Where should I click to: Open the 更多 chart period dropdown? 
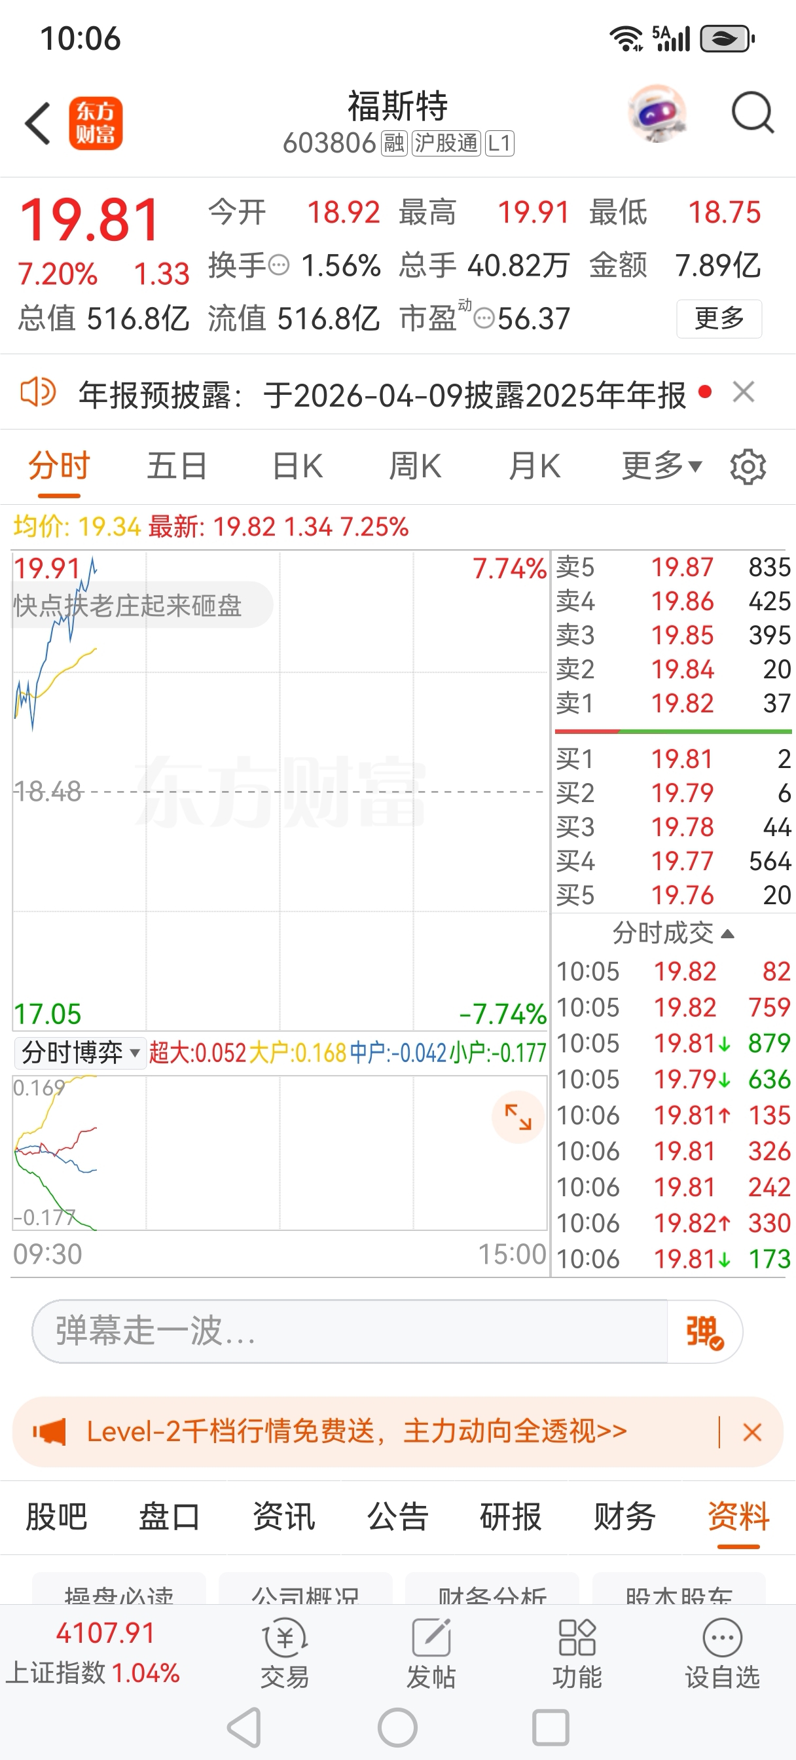660,467
